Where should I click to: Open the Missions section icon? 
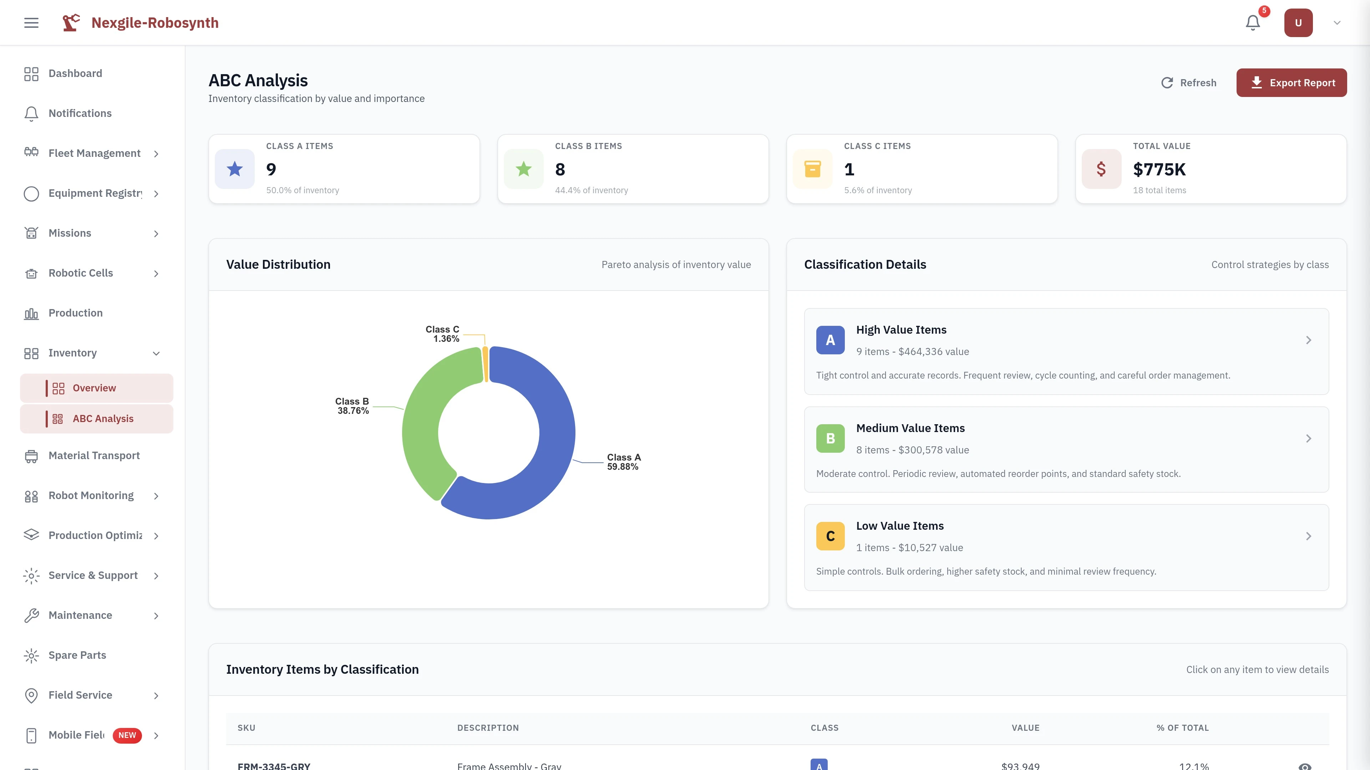(x=31, y=233)
